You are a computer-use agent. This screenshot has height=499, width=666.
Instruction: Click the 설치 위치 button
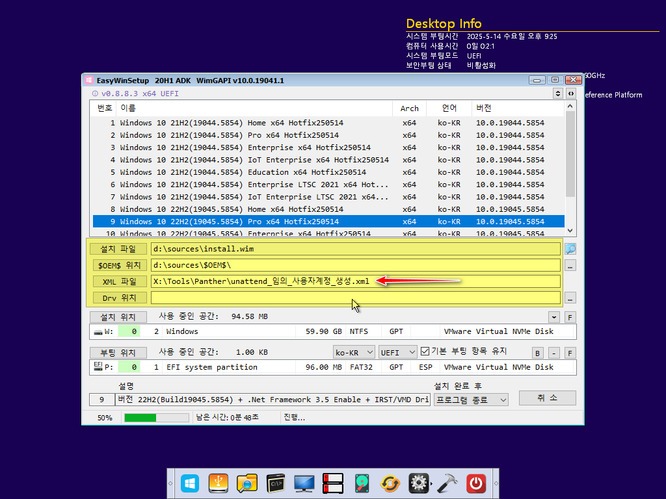click(x=118, y=317)
